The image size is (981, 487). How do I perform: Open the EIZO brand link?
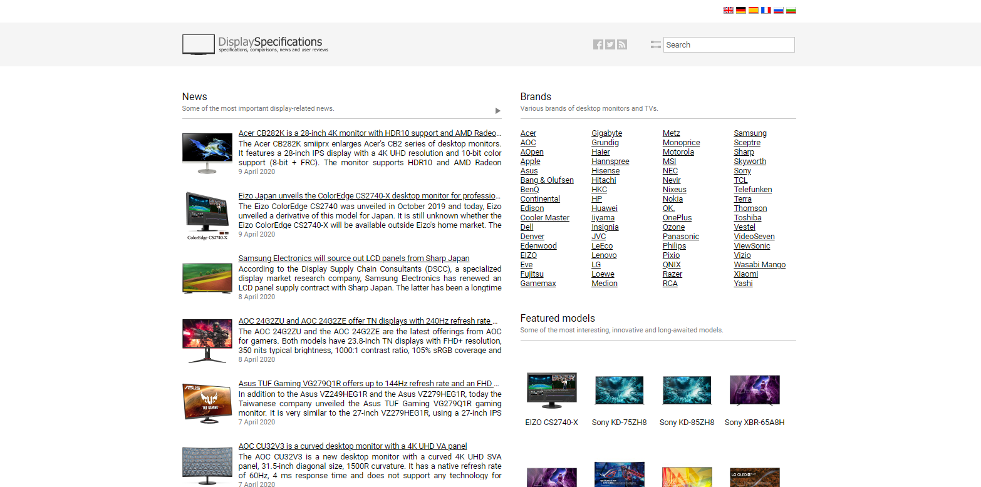tap(529, 255)
